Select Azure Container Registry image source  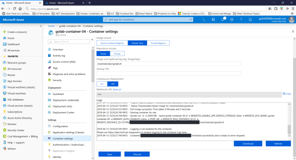coord(112,43)
